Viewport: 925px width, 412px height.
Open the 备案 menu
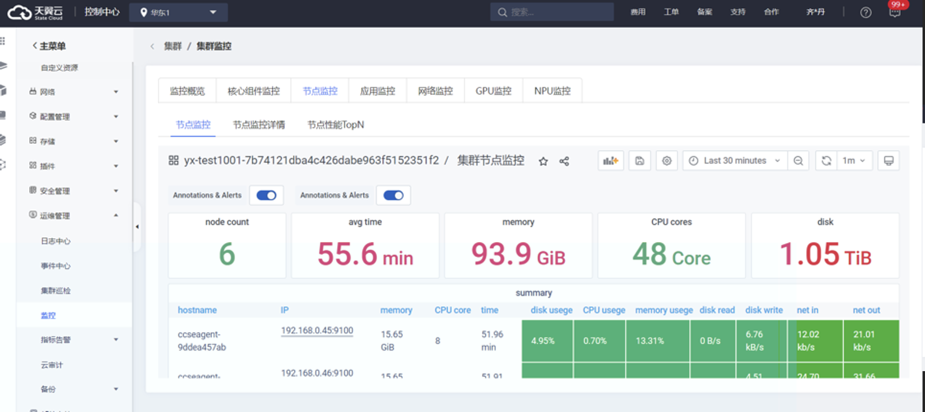point(705,12)
